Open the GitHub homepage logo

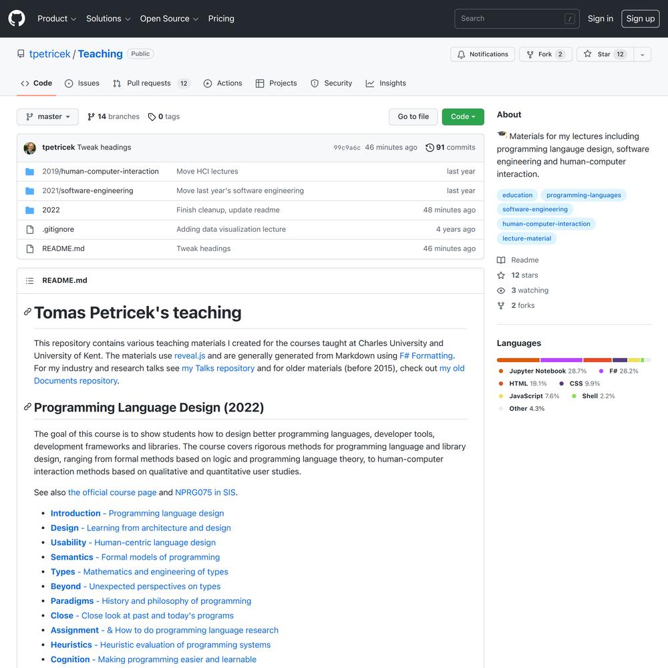point(17,19)
